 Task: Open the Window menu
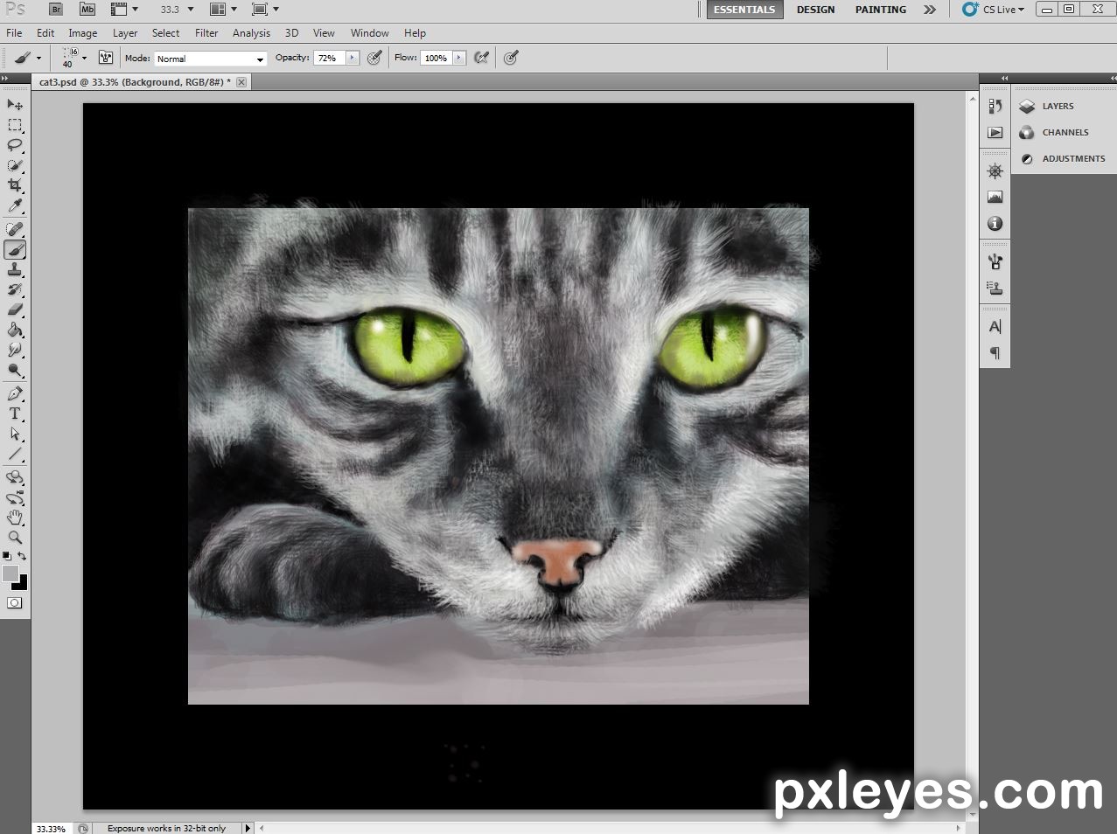369,33
